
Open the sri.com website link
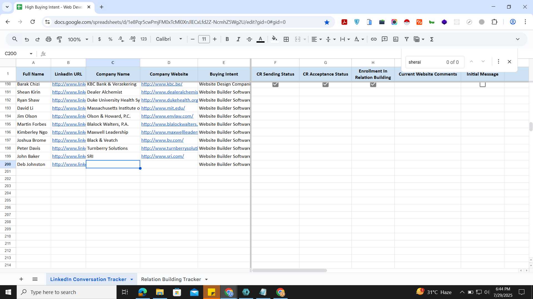coord(163,156)
